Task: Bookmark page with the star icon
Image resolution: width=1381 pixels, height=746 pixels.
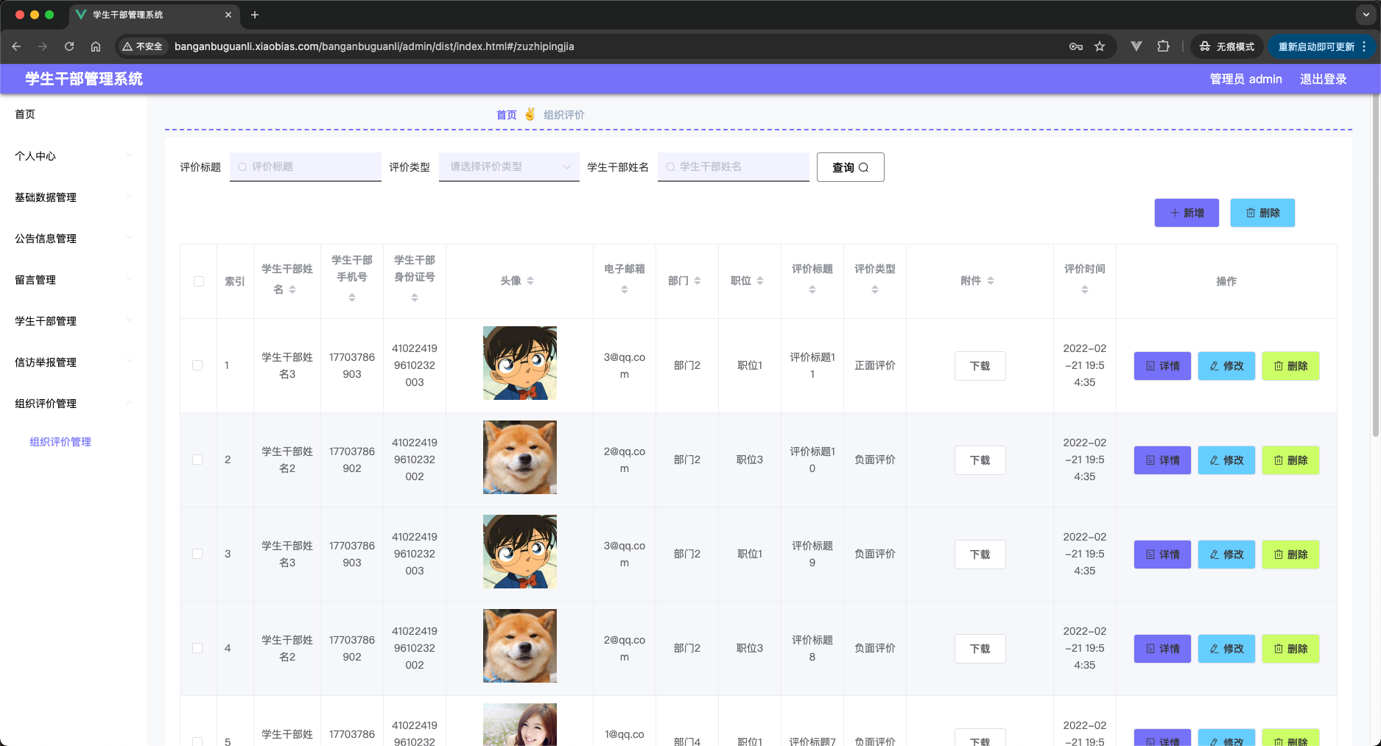Action: click(1100, 46)
